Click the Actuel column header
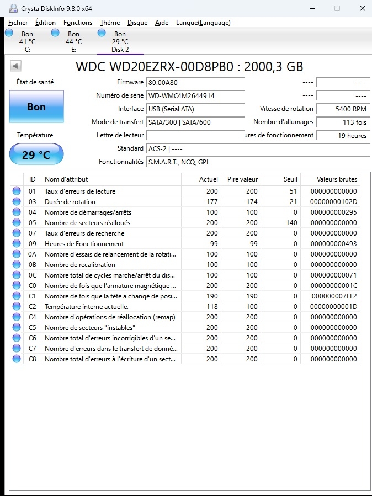 (x=201, y=179)
